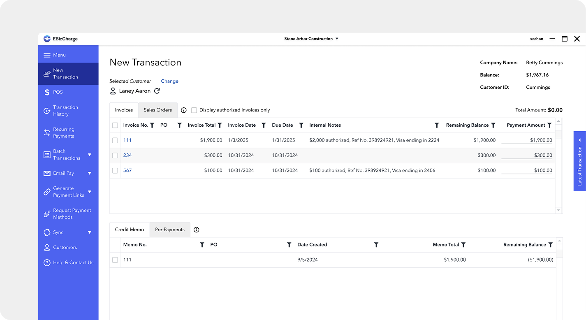Open Transaction History from the sidebar
The width and height of the screenshot is (586, 320).
point(68,111)
